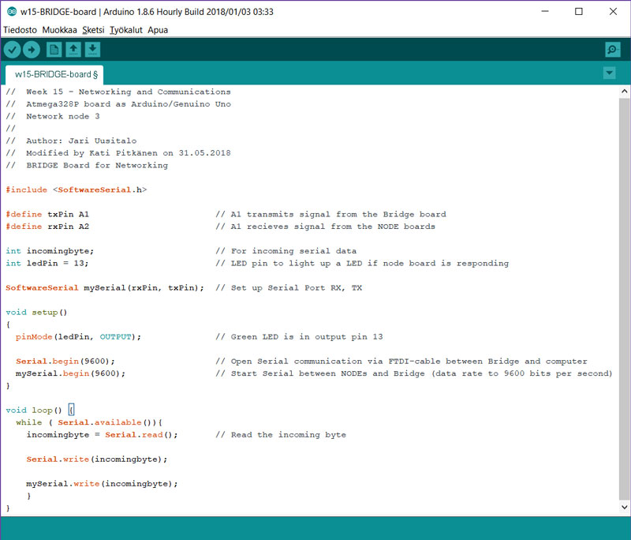Click the 'pinMode(ledPin, OUTPUT);' statement
The width and height of the screenshot is (631, 540).
[x=78, y=337]
